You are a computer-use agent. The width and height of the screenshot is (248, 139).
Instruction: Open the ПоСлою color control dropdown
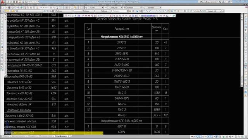63,11
